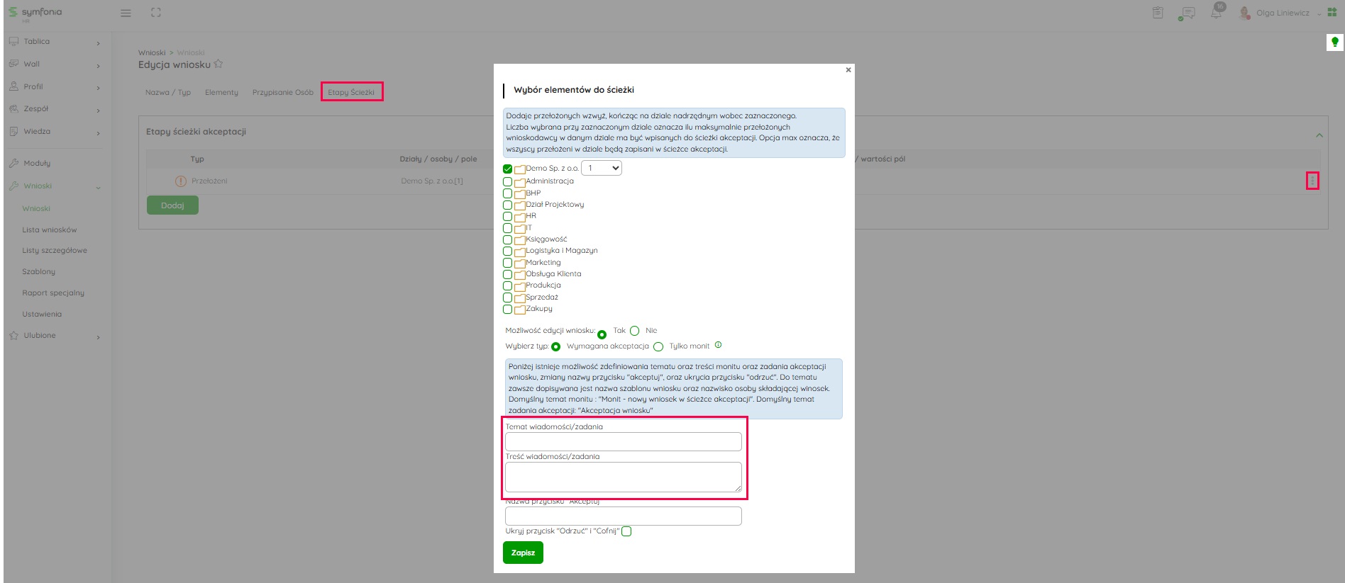Open the clipboard tasks icon
The height and width of the screenshot is (583, 1345).
pyautogui.click(x=1158, y=13)
